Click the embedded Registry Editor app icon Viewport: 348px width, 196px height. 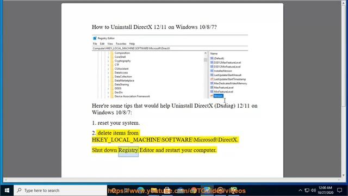click(x=95, y=38)
